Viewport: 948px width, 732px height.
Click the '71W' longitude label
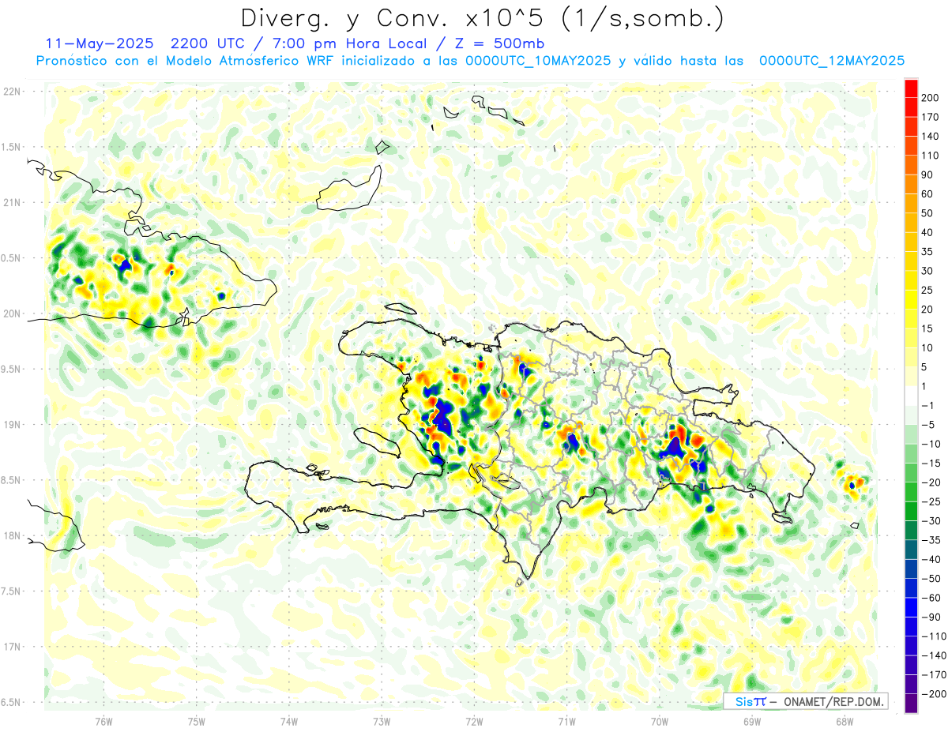tap(566, 721)
